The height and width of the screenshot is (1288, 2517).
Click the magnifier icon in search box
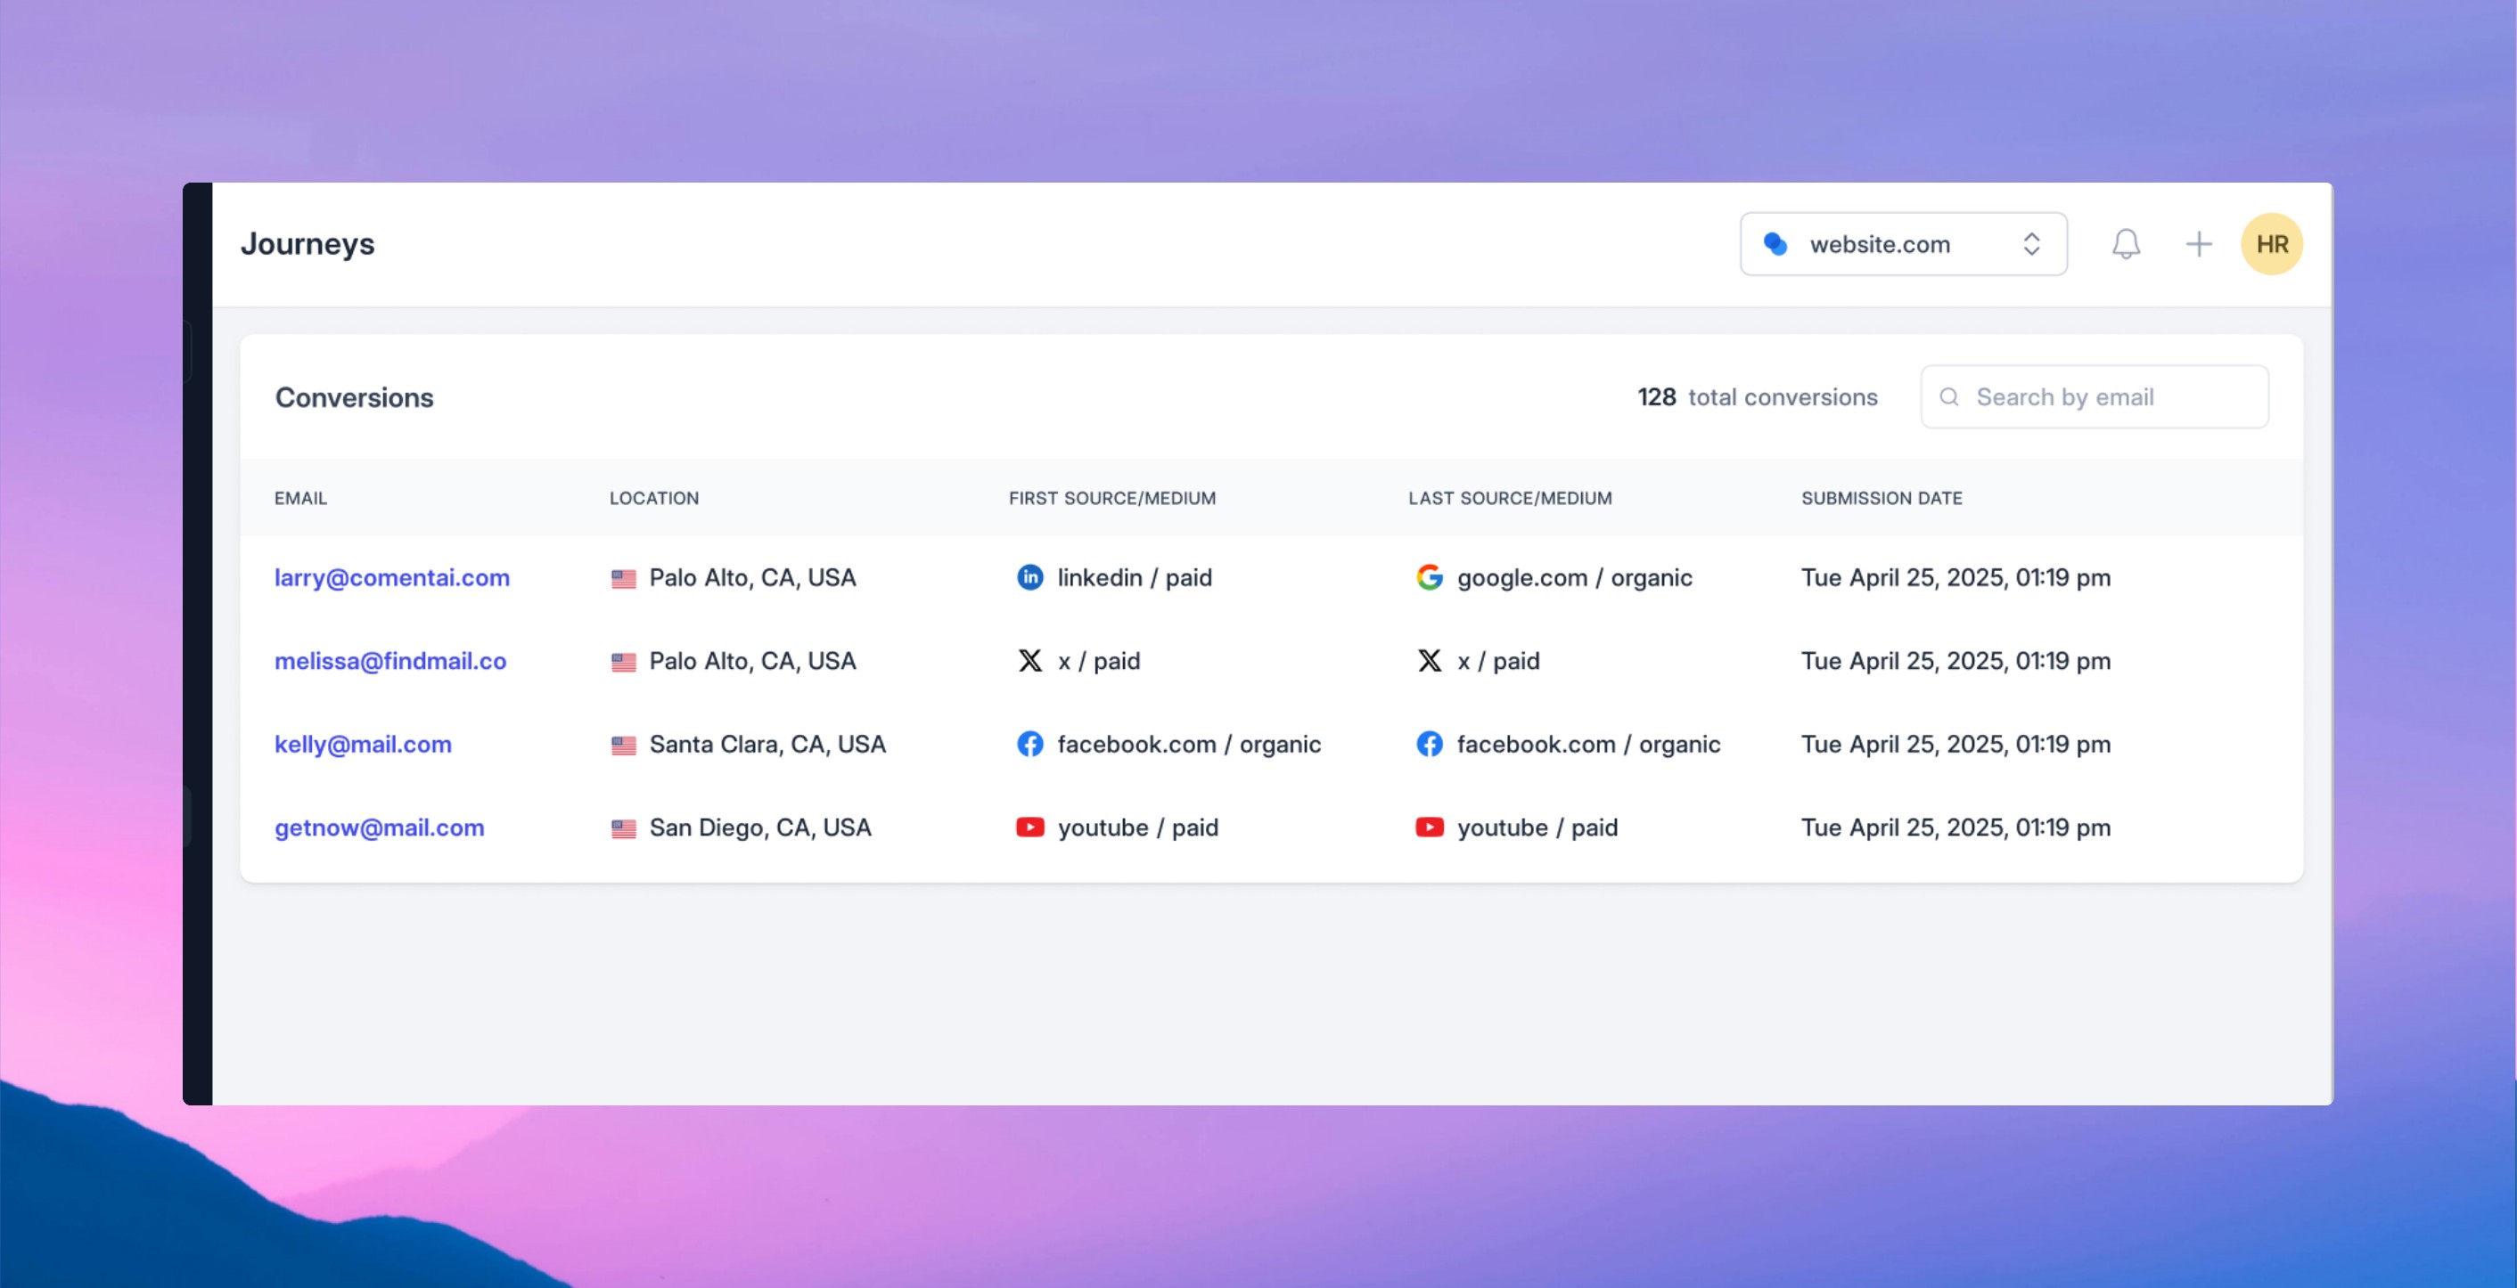tap(1948, 396)
